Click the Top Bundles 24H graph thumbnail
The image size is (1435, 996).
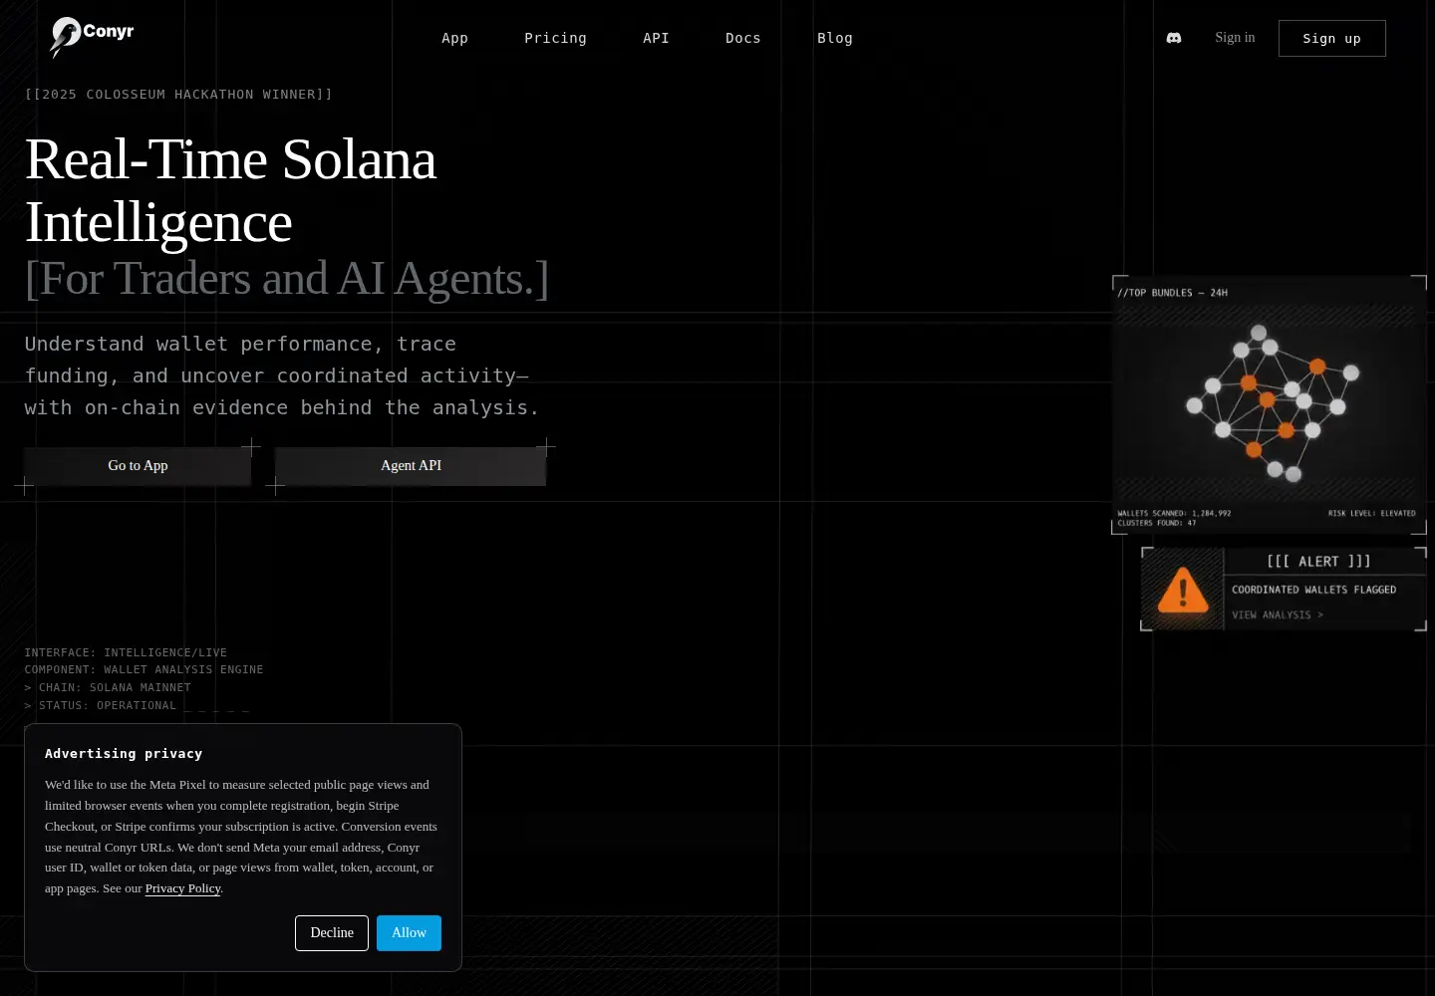click(1269, 405)
